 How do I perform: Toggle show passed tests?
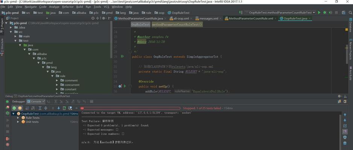[14, 108]
